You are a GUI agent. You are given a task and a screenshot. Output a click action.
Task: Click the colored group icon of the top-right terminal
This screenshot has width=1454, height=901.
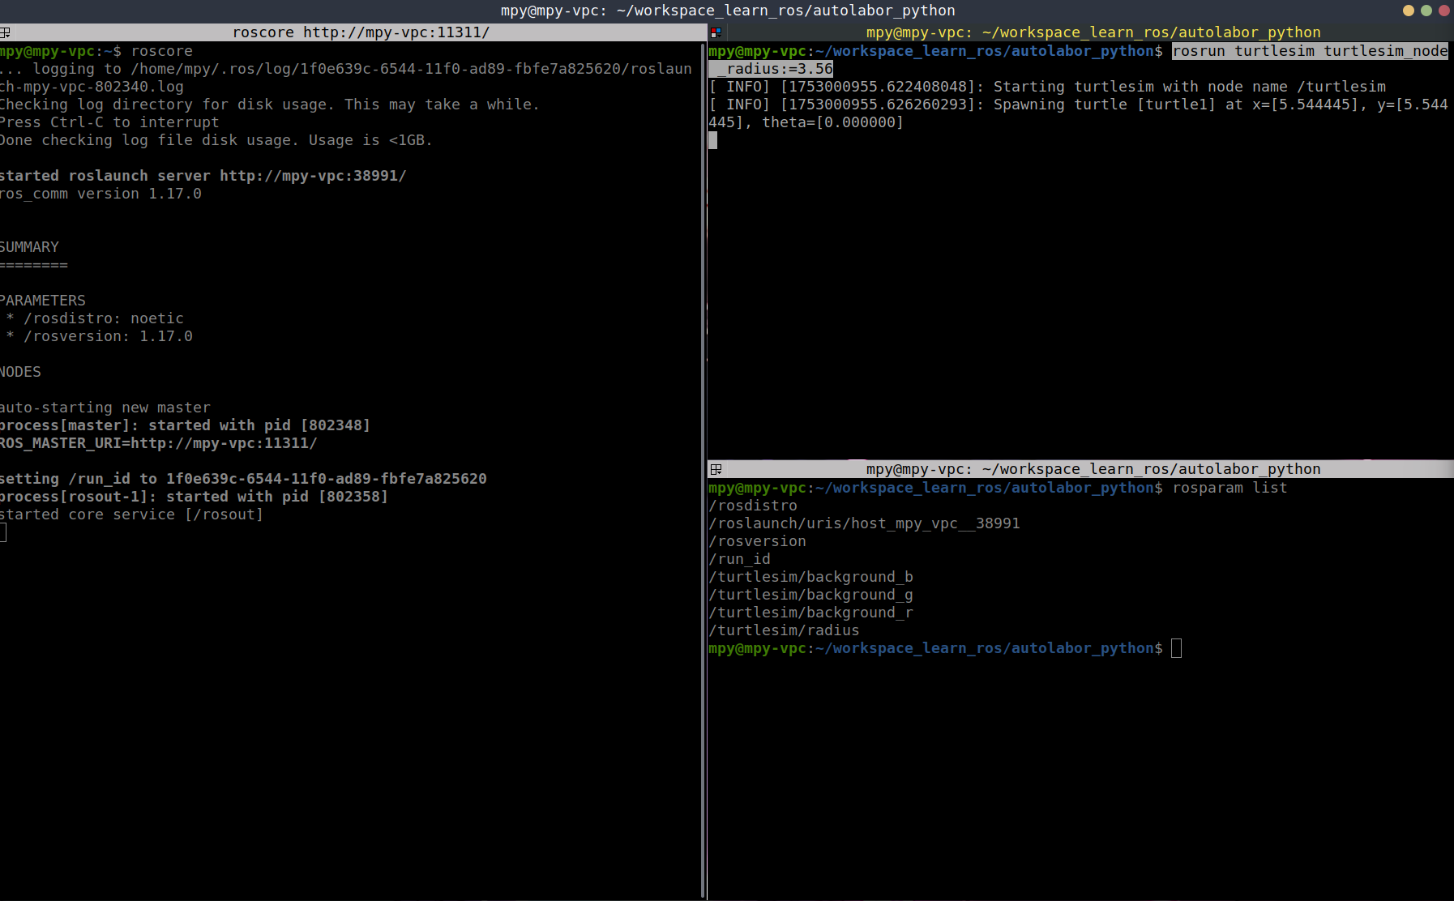716,32
